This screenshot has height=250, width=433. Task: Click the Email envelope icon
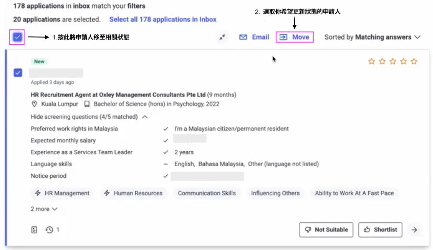[x=243, y=37]
